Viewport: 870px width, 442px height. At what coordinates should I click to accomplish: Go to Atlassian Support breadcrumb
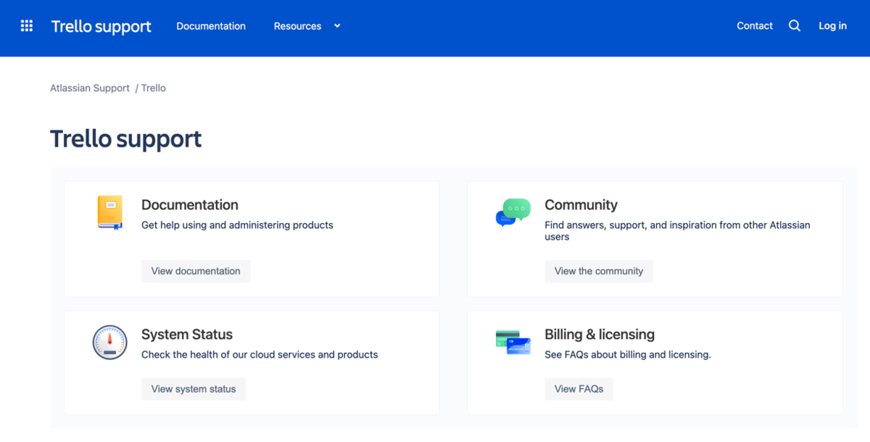pyautogui.click(x=90, y=88)
